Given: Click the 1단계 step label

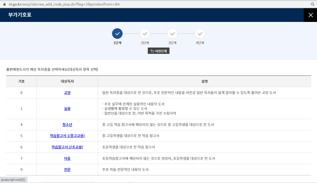Looking at the screenshot, I should tap(117, 43).
